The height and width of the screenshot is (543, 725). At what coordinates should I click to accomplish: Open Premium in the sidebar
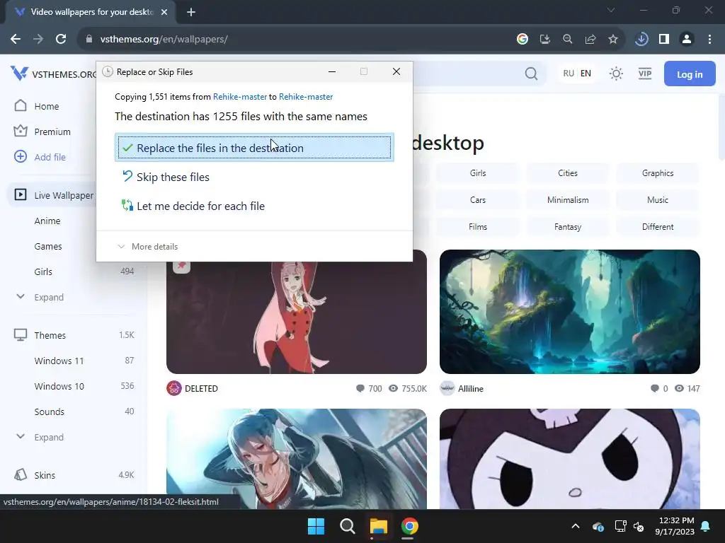point(52,132)
